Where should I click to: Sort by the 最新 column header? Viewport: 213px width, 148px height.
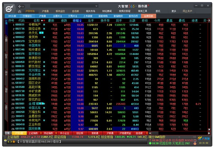[51, 21]
